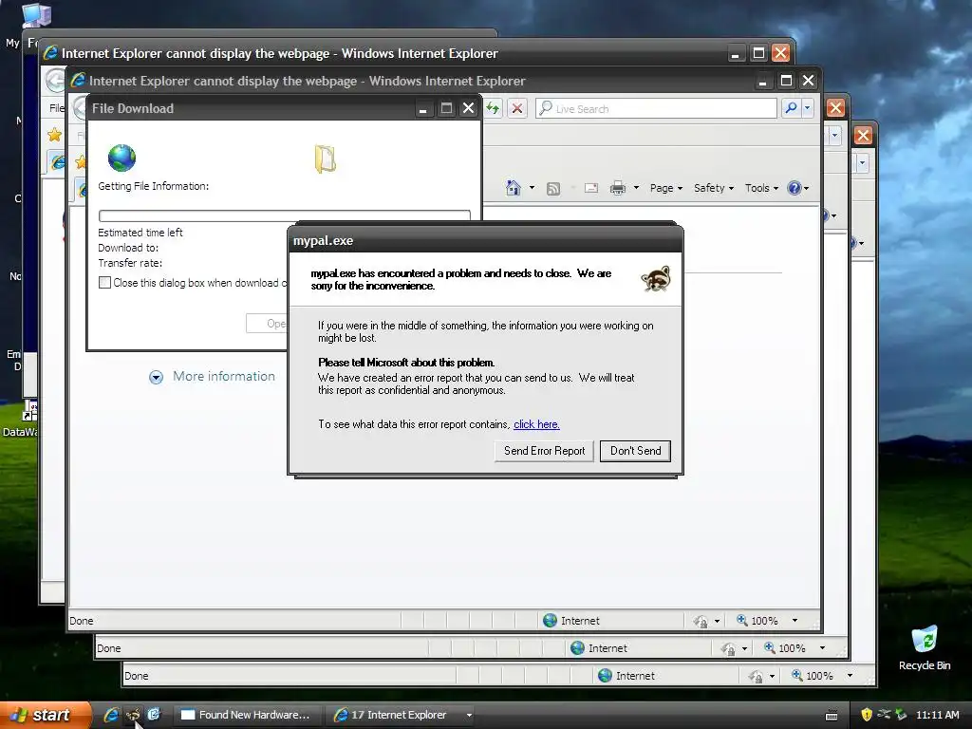
Task: Open the Tools menu
Action: point(761,188)
